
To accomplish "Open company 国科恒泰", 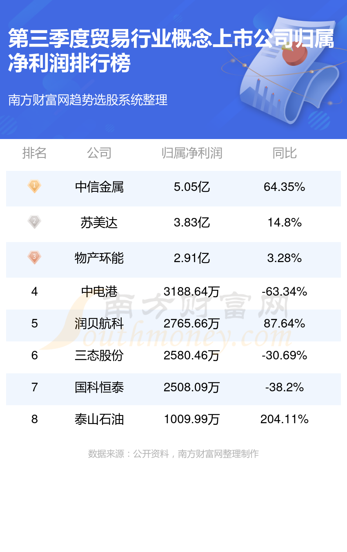I will point(99,387).
